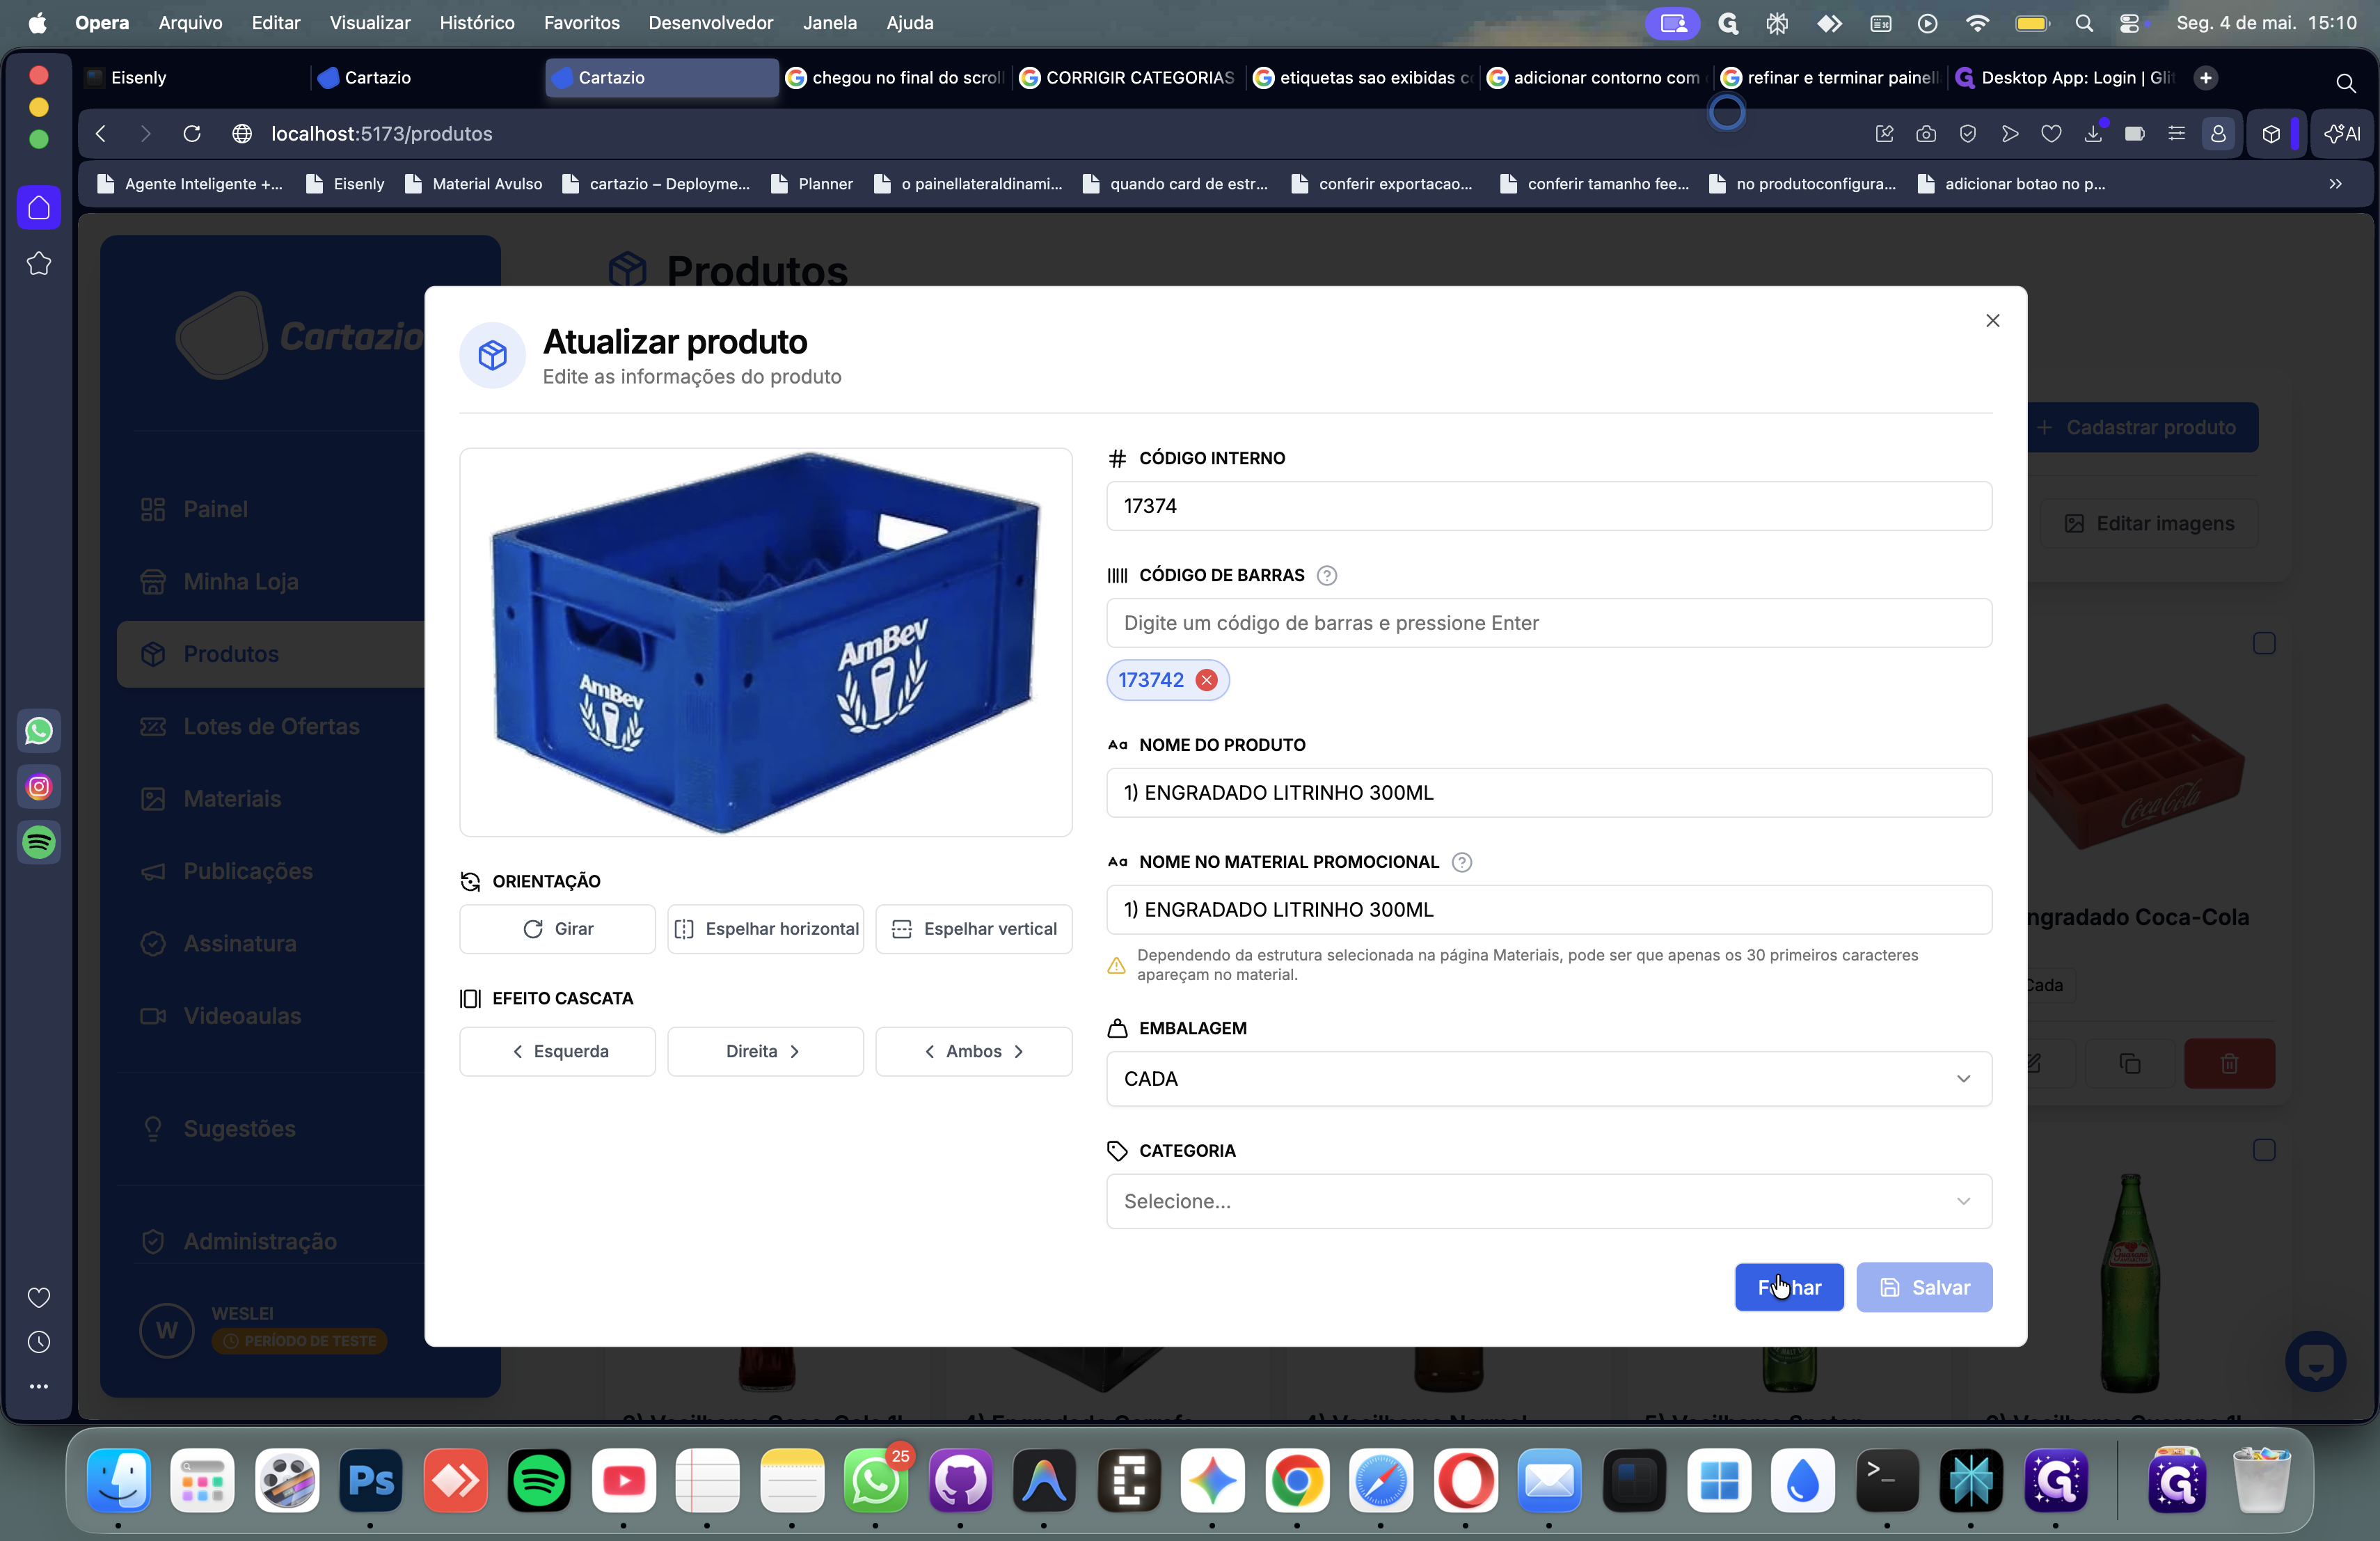This screenshot has width=2380, height=1541.
Task: Open Material Avulso bookmark
Action: [x=473, y=184]
